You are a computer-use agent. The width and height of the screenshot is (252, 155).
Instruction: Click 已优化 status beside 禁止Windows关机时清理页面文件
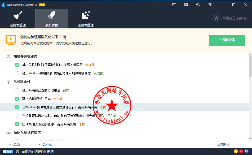98,73
